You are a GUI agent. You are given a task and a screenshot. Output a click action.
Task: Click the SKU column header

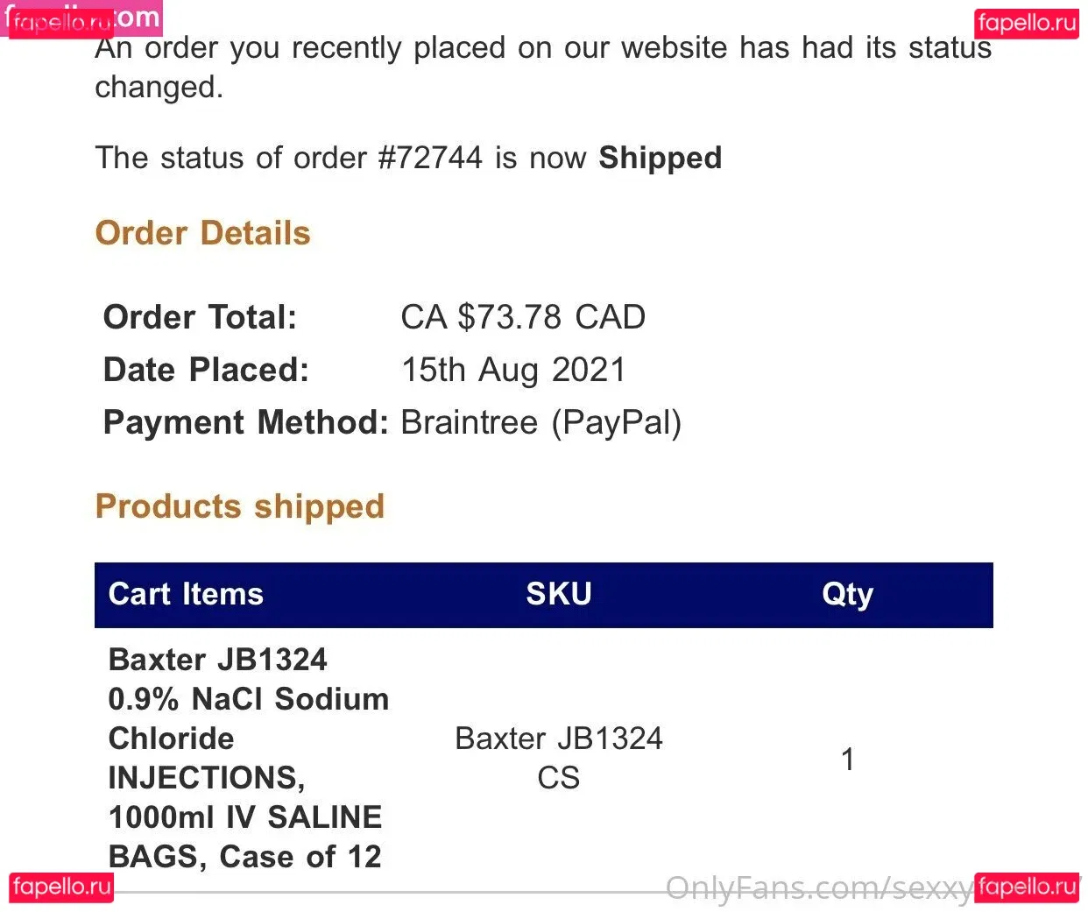(x=559, y=594)
